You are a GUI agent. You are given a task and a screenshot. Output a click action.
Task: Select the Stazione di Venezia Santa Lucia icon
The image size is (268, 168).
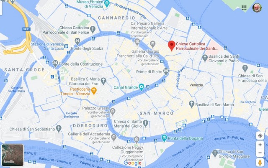point(66,46)
